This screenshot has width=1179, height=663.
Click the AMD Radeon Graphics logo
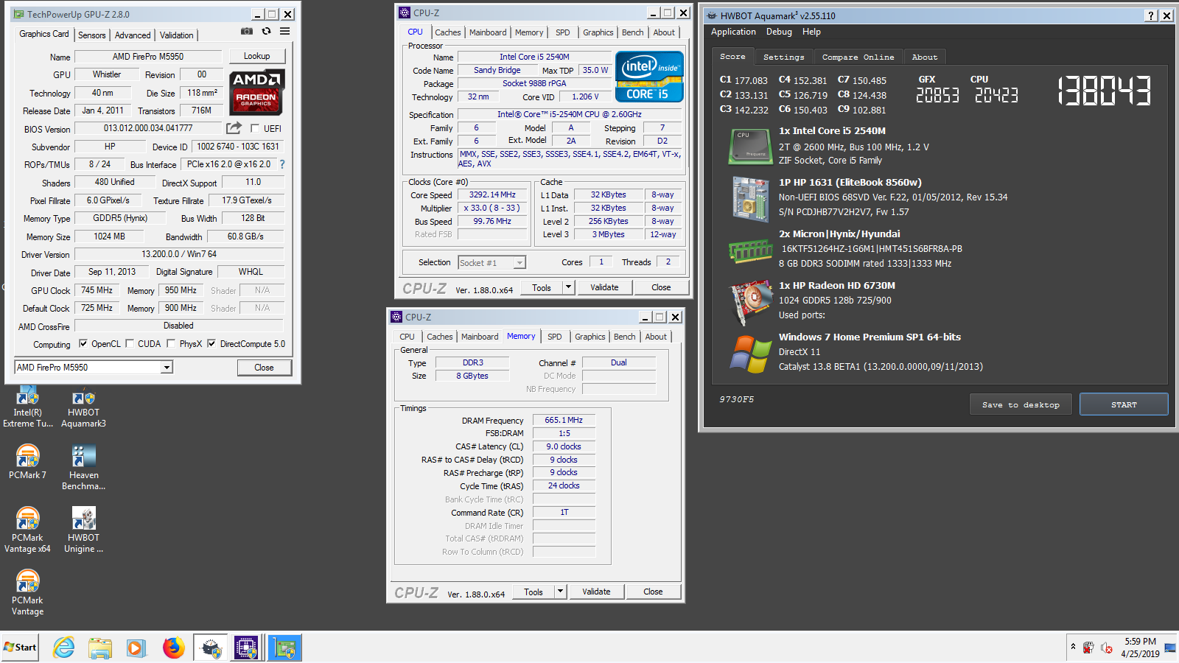[256, 92]
